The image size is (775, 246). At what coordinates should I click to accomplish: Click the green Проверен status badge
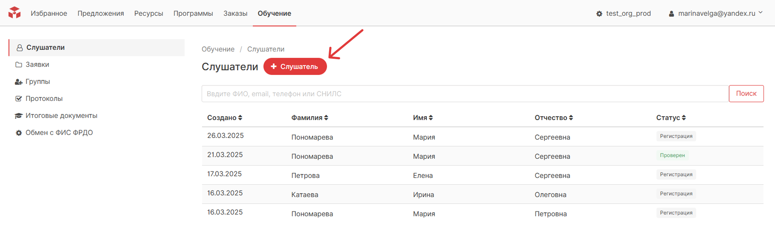(x=672, y=155)
